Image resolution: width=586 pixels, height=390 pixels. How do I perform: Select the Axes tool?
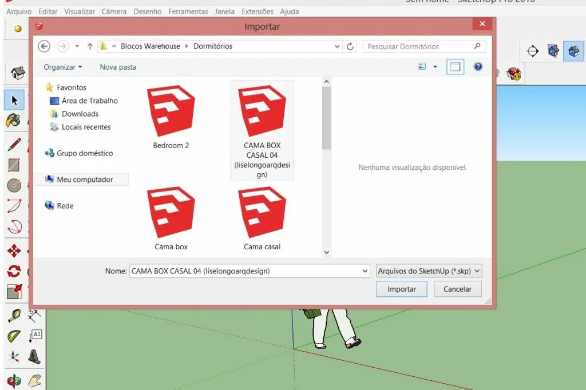(x=14, y=356)
